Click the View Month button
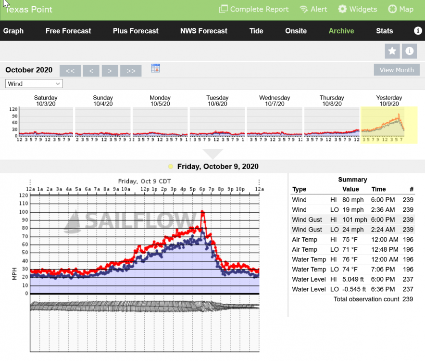The height and width of the screenshot is (361, 425). pyautogui.click(x=397, y=70)
